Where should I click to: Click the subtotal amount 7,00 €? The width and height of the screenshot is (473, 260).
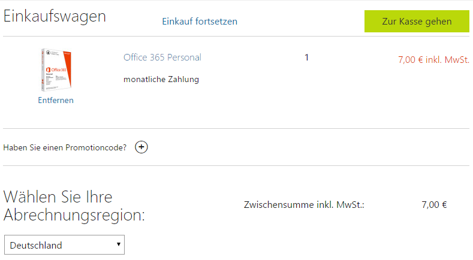pos(434,205)
